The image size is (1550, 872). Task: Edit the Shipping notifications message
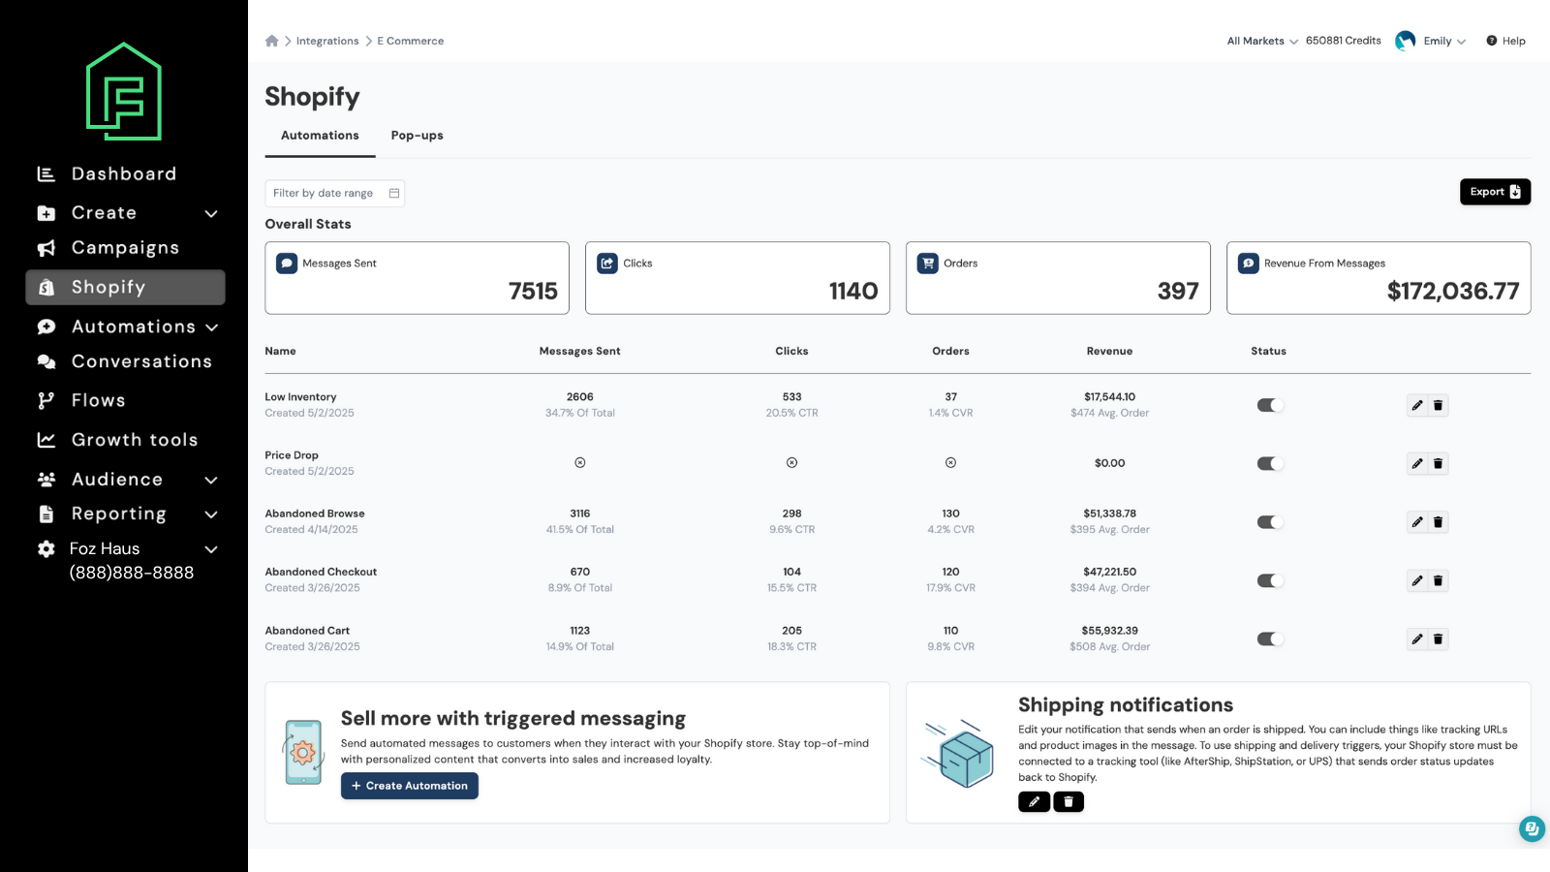pos(1034,802)
